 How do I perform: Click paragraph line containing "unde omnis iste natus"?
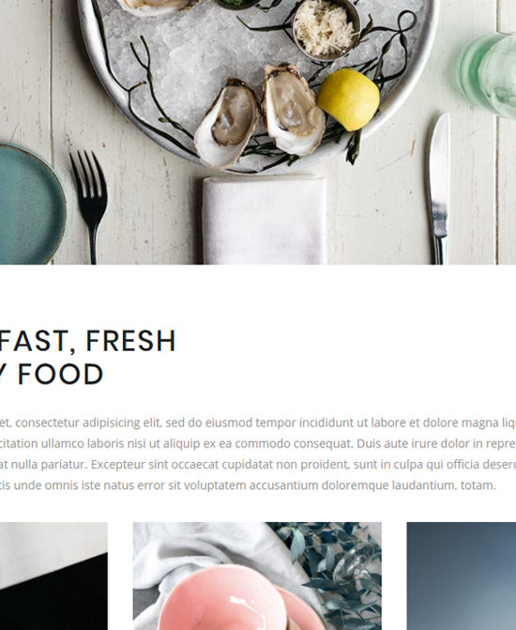(249, 485)
